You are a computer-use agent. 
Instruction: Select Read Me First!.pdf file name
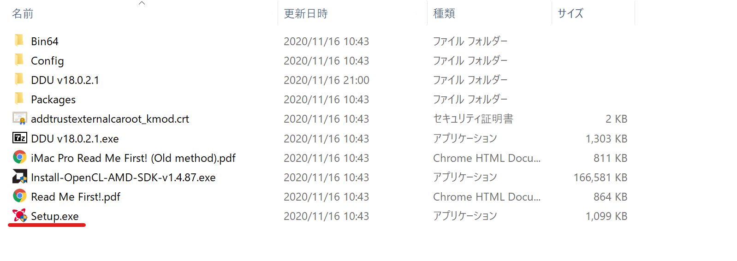click(76, 197)
